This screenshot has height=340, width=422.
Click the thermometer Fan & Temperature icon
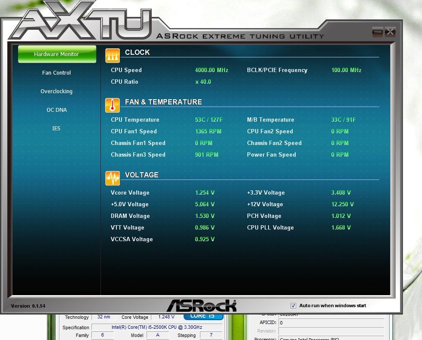coord(113,105)
